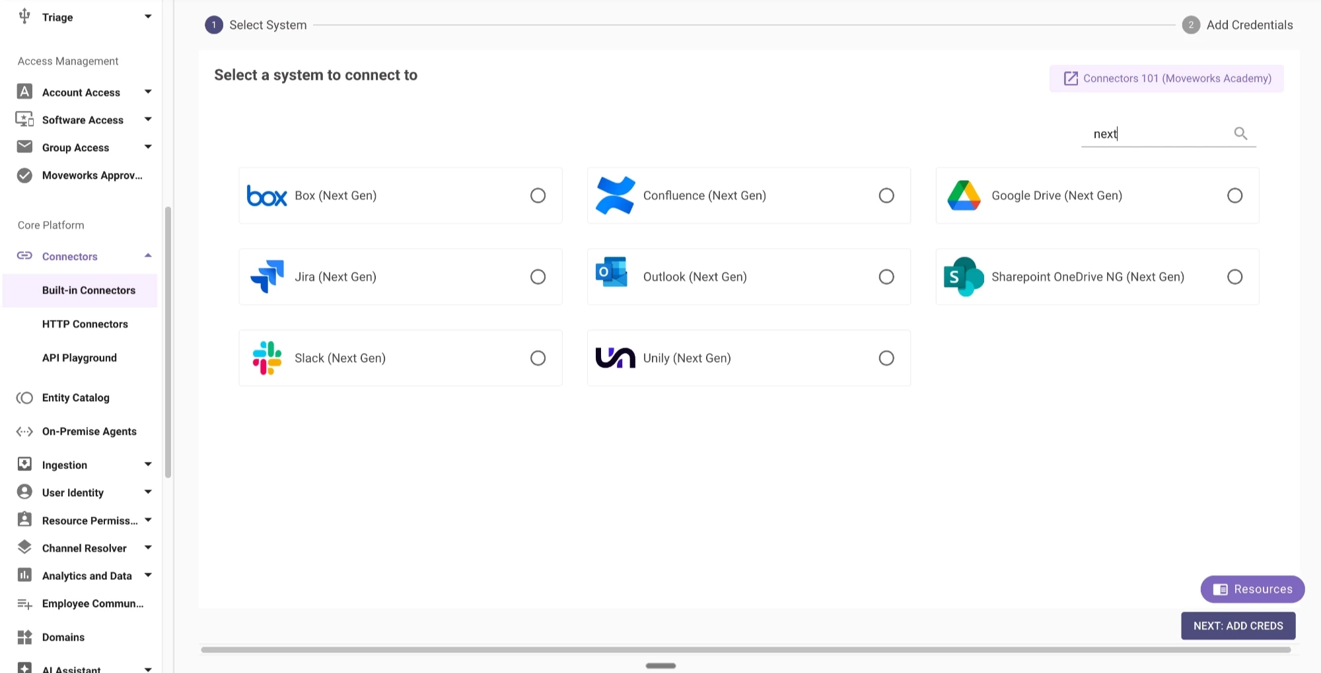Expand the Account Access arrow

[x=148, y=92]
